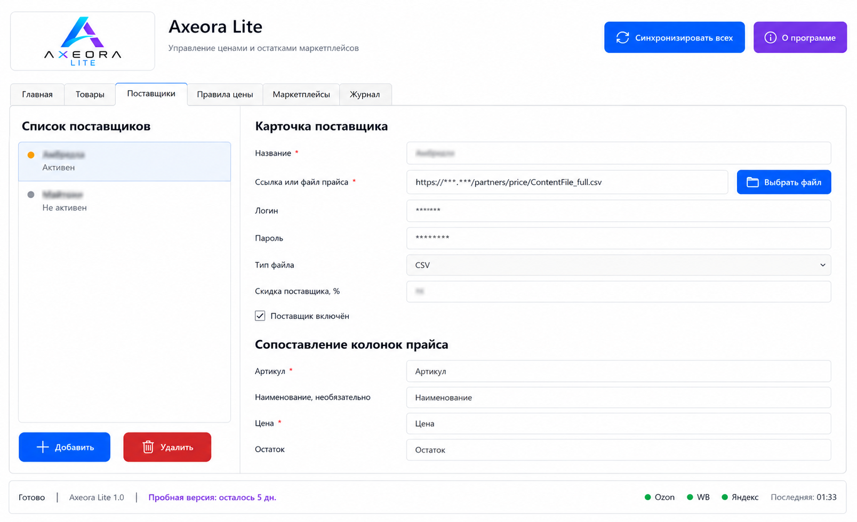Click the green Яндекс status indicator
Screen dimensions: 857x522
tap(725, 497)
